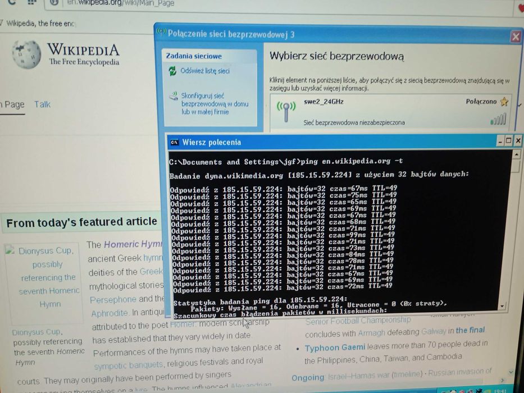Open the sympotic banquets link
This screenshot has width=524, height=393.
(128, 365)
